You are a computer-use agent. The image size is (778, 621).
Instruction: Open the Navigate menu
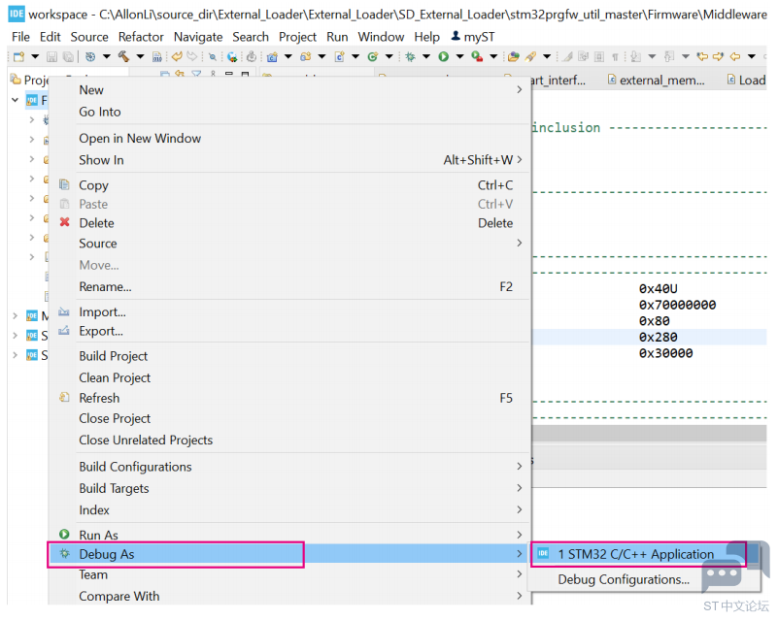[198, 37]
